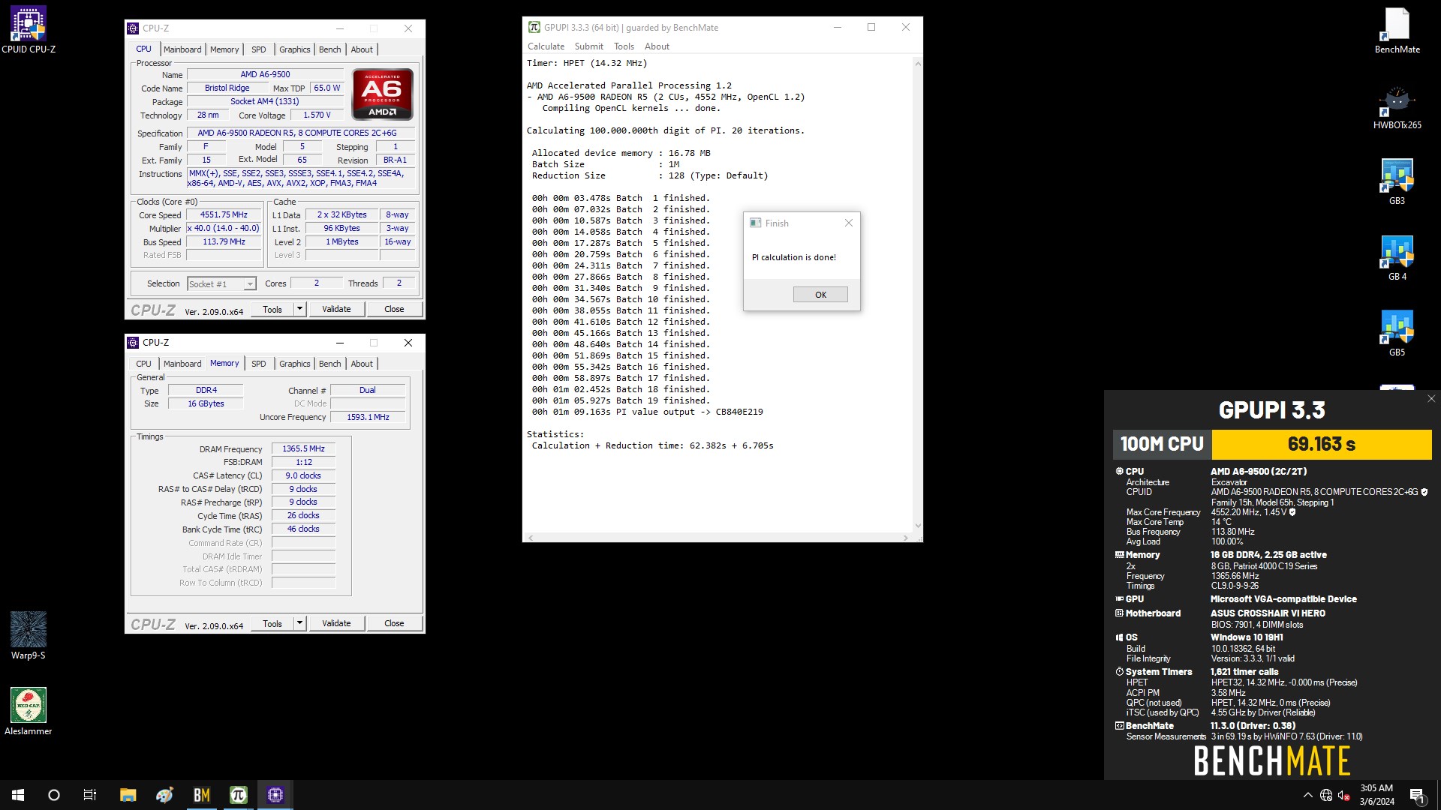Switch to Memory tab in top CPU-Z
The image size is (1441, 810).
pyautogui.click(x=224, y=49)
